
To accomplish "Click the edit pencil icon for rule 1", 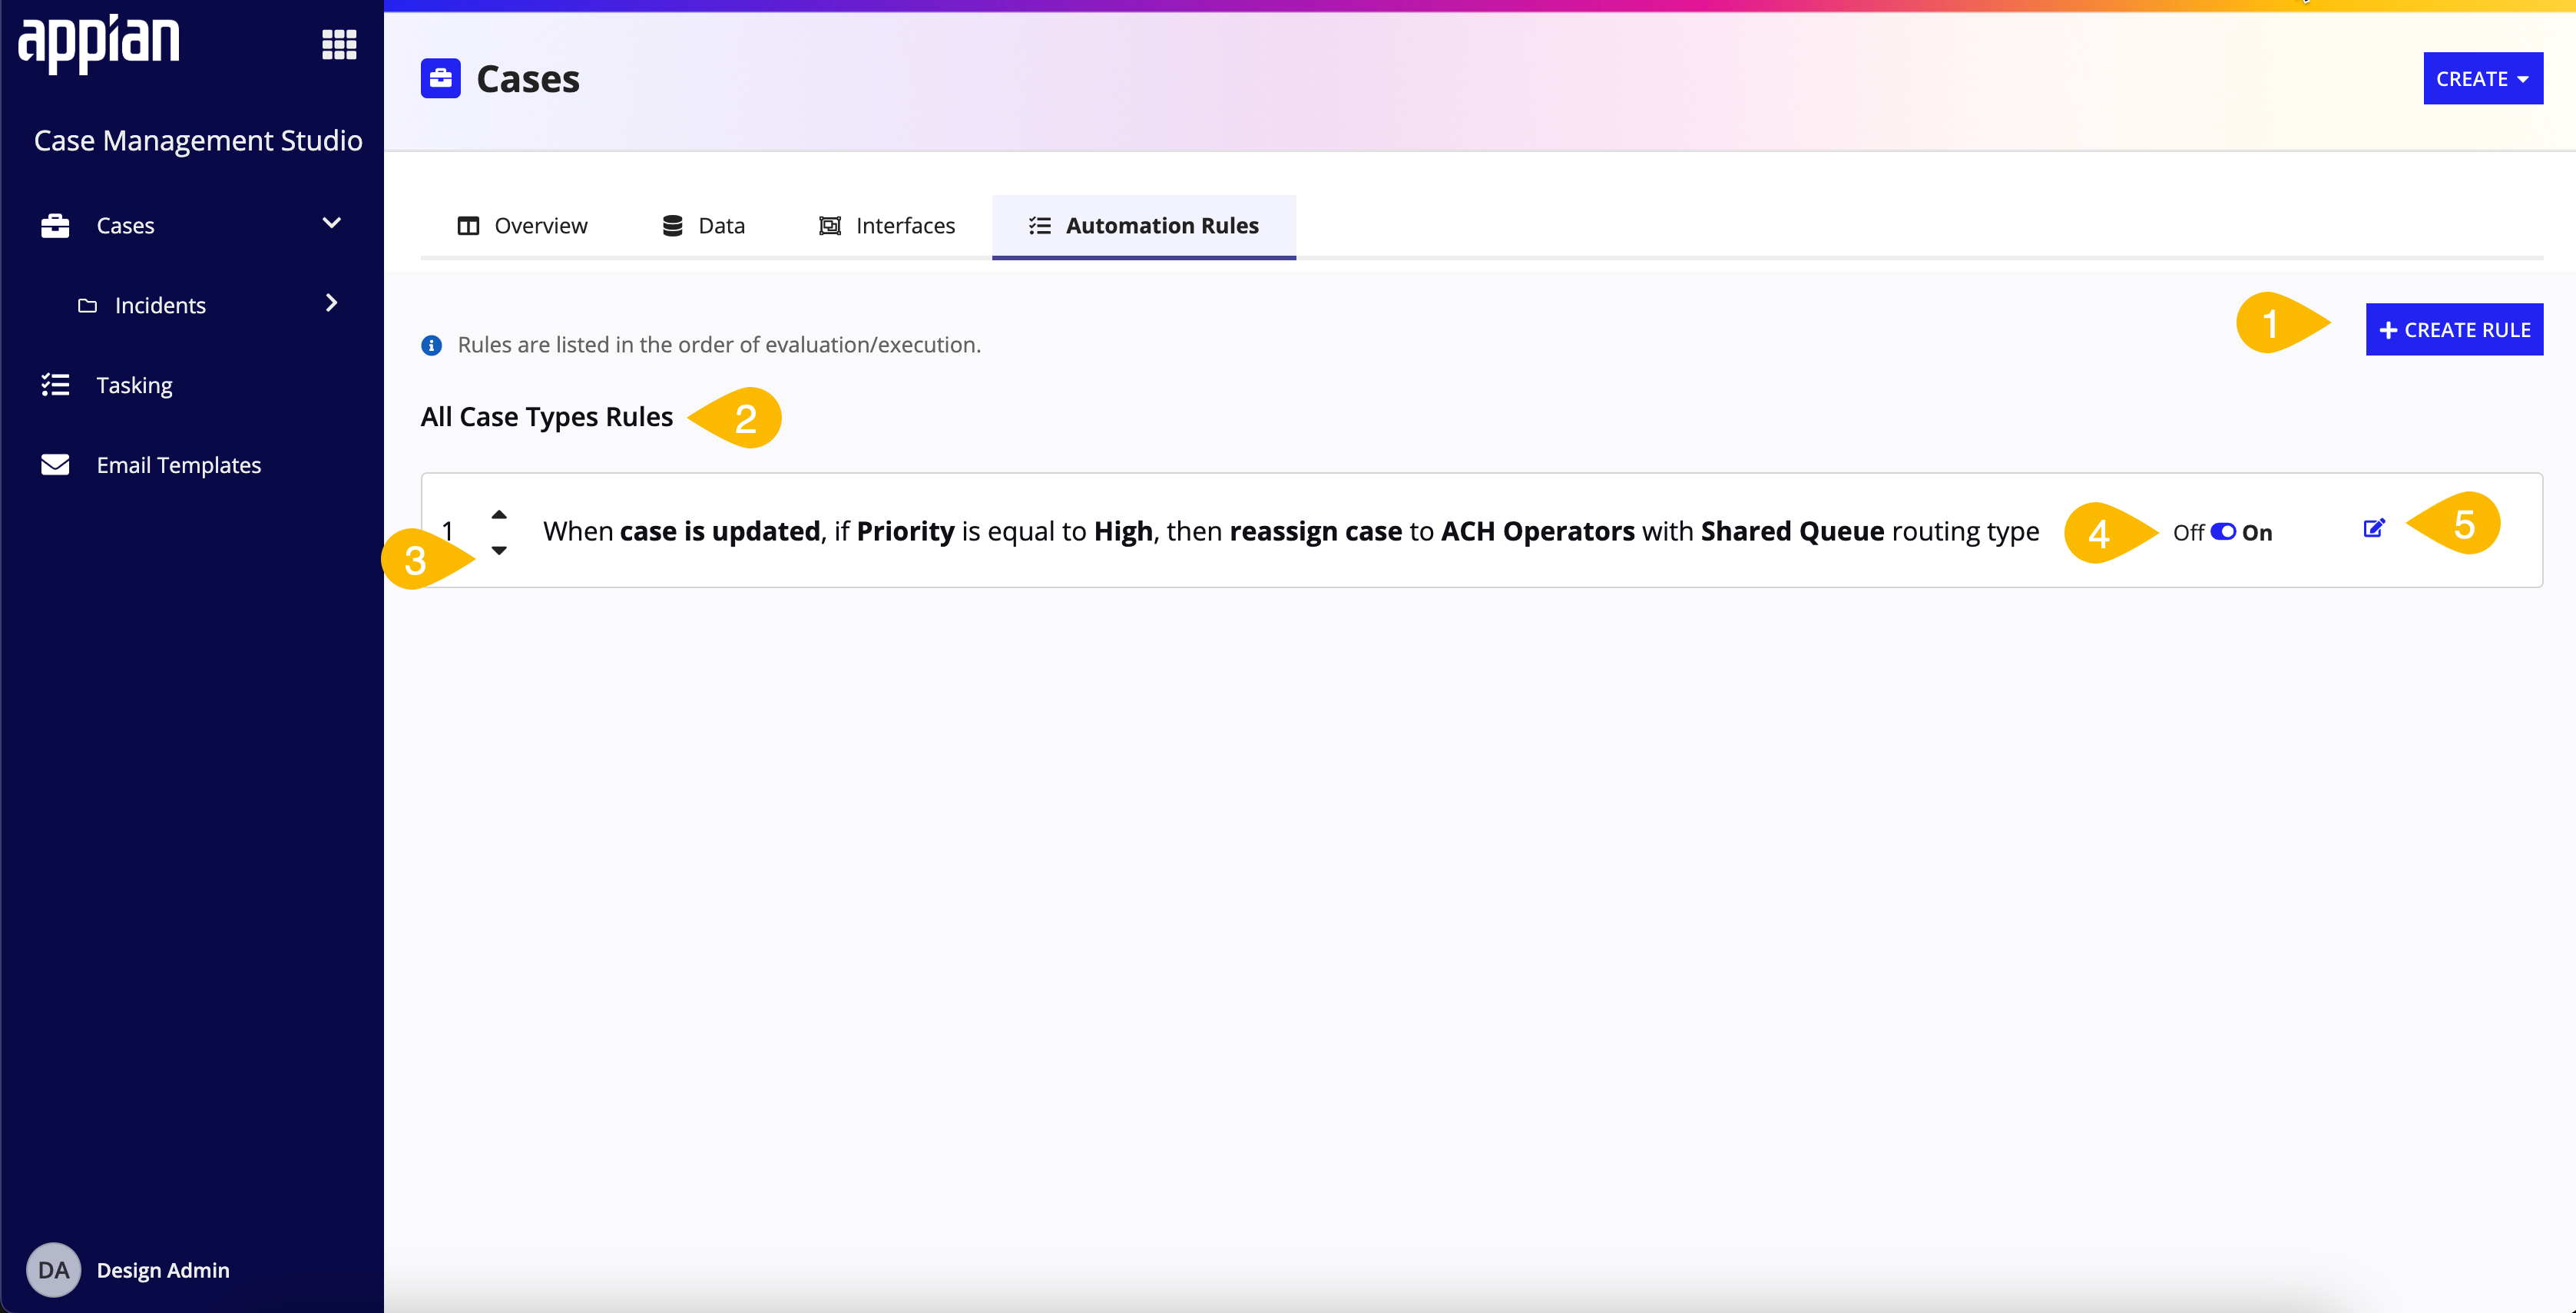I will (2374, 529).
